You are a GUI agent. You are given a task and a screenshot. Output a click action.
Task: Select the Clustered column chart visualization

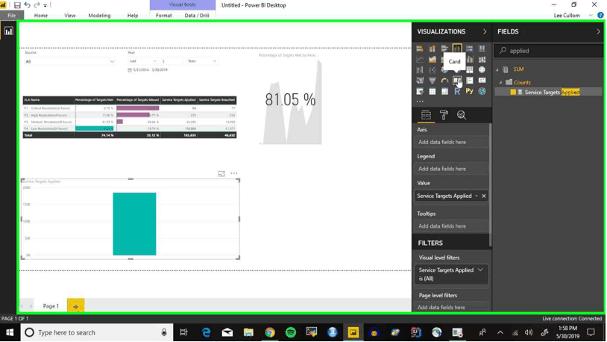point(457,49)
